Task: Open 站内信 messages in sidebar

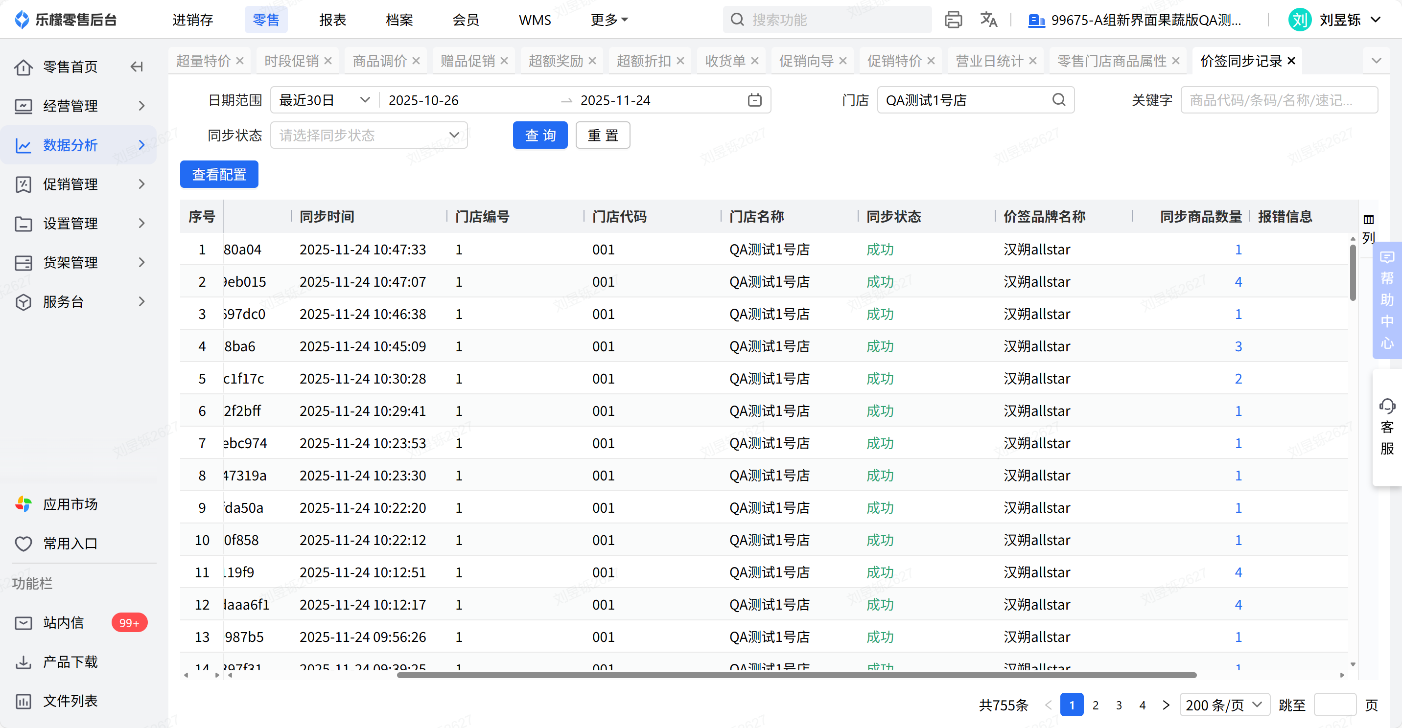Action: click(x=64, y=622)
